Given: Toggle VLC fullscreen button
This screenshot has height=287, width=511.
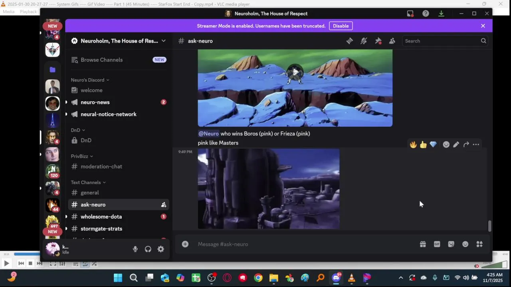Looking at the screenshot, I should pos(53,263).
